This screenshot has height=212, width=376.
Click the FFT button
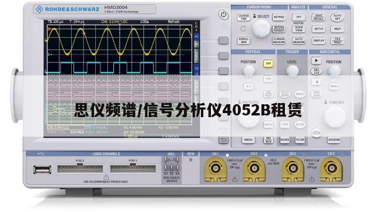click(299, 17)
